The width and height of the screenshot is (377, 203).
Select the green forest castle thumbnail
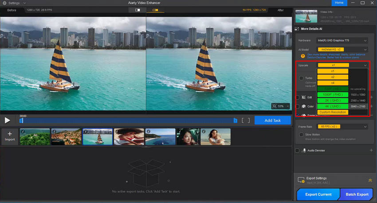click(35, 137)
